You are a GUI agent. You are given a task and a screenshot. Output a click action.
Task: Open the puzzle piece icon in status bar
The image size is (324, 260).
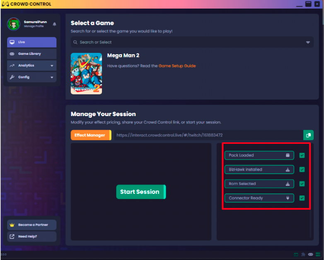coord(303,255)
